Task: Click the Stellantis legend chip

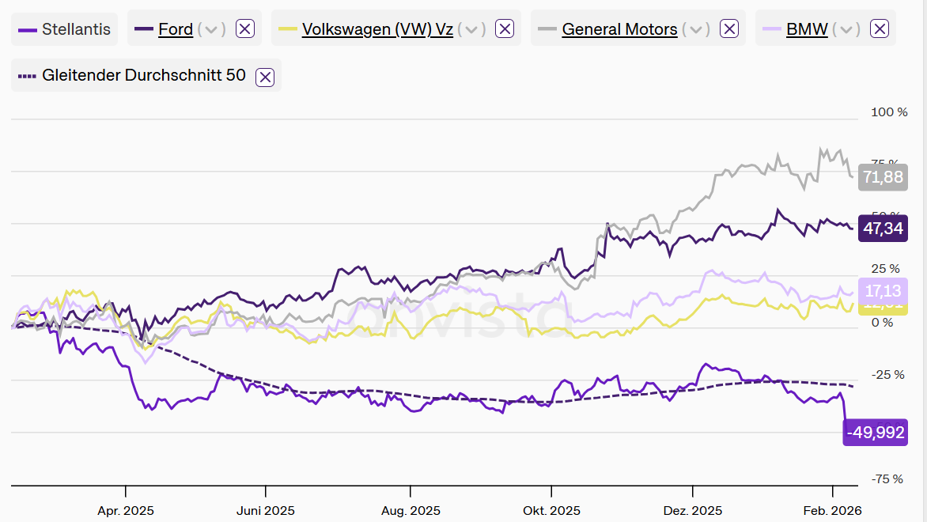Action: click(65, 29)
